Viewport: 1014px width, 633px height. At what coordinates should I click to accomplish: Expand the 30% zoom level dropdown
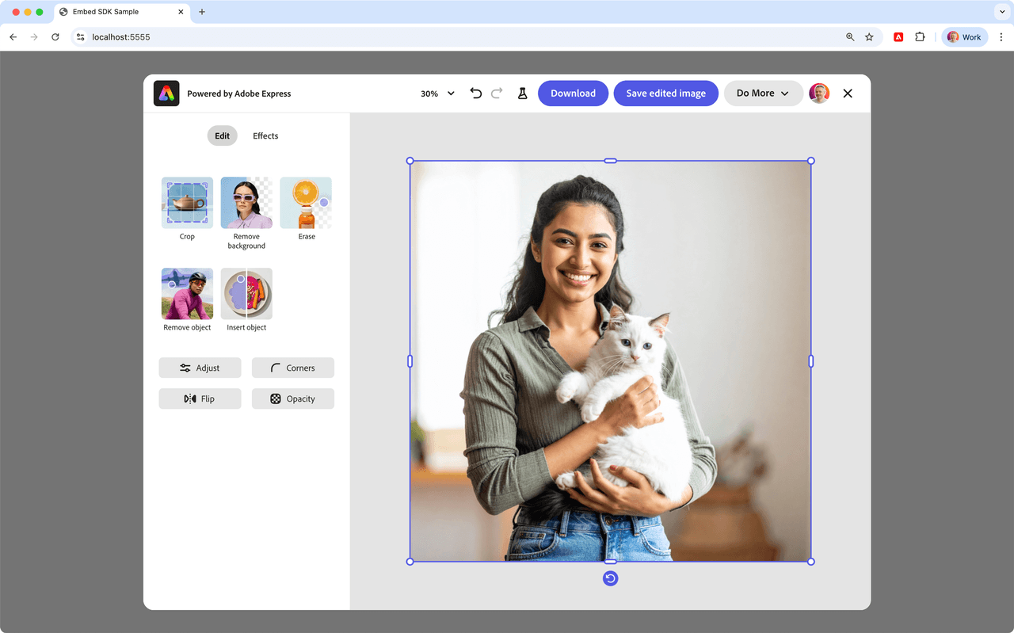(x=437, y=93)
